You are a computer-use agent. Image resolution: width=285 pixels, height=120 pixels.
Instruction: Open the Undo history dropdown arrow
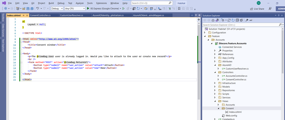point(41,8)
